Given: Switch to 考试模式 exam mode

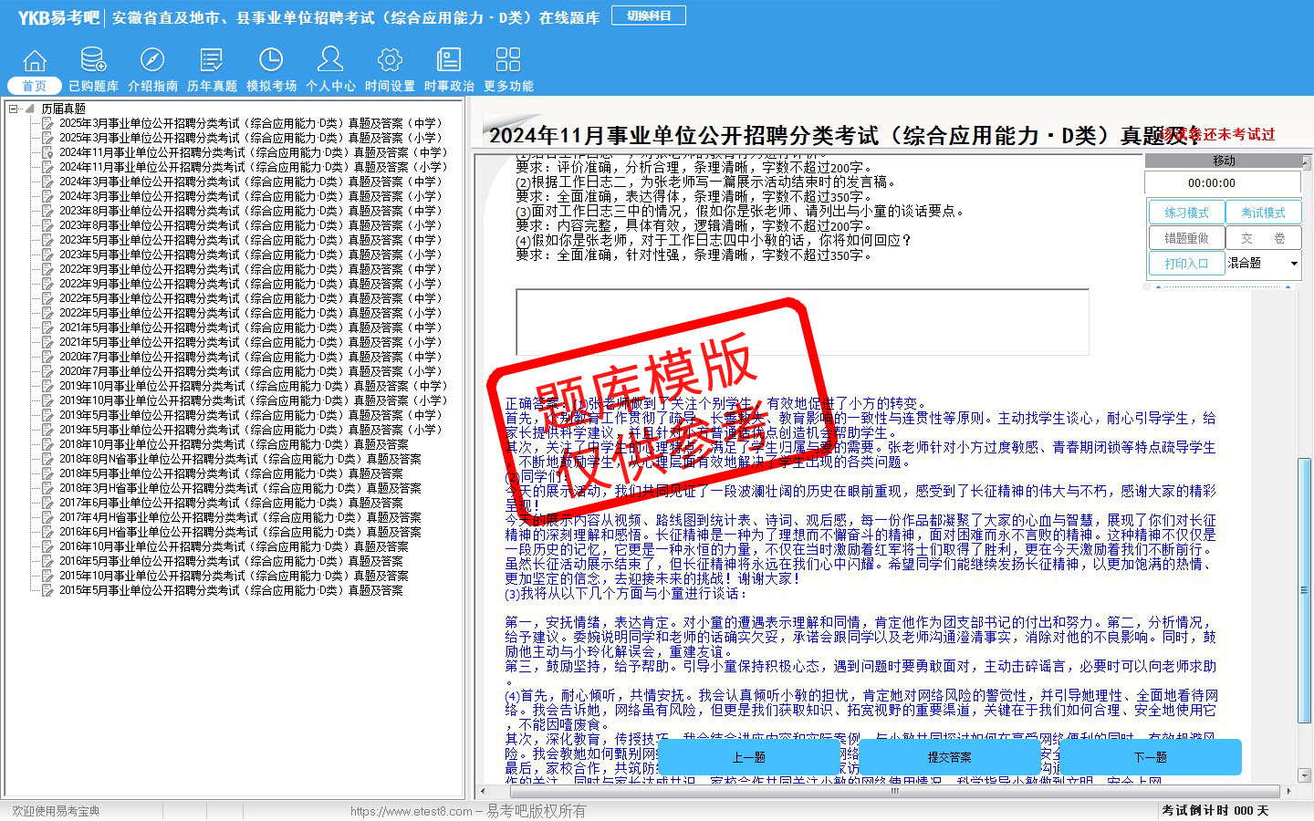Looking at the screenshot, I should 1263,213.
